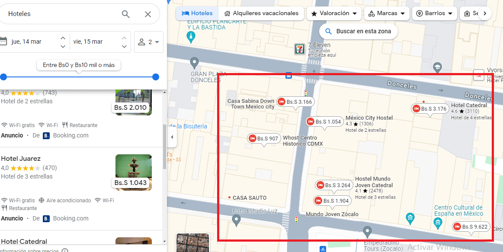Click results list scrollbar down arrow
This screenshot has width=503, height=252.
(164, 241)
